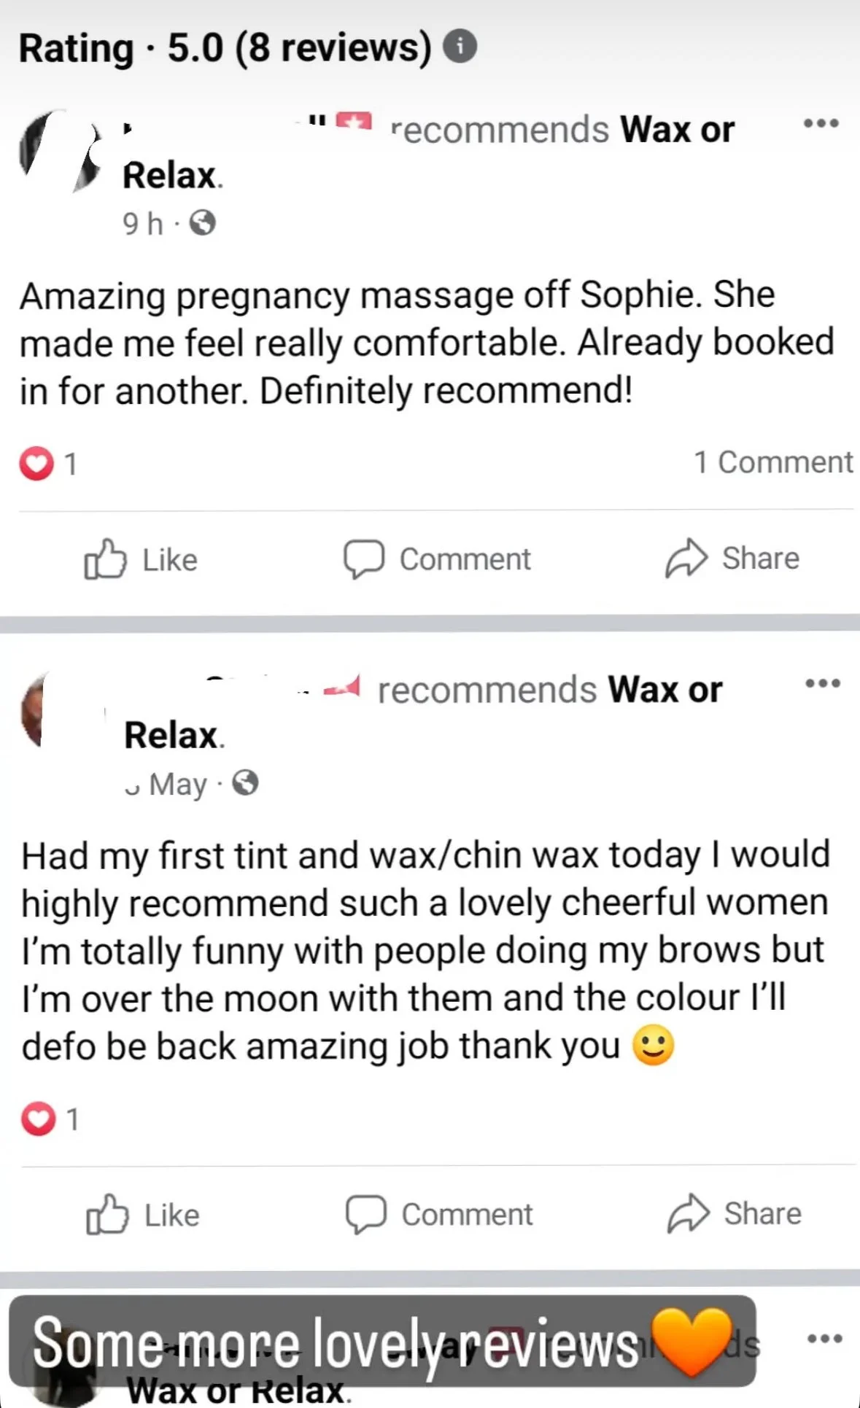Viewport: 860px width, 1408px height.
Task: Open second reviewer's profile picture
Action: pos(62,709)
